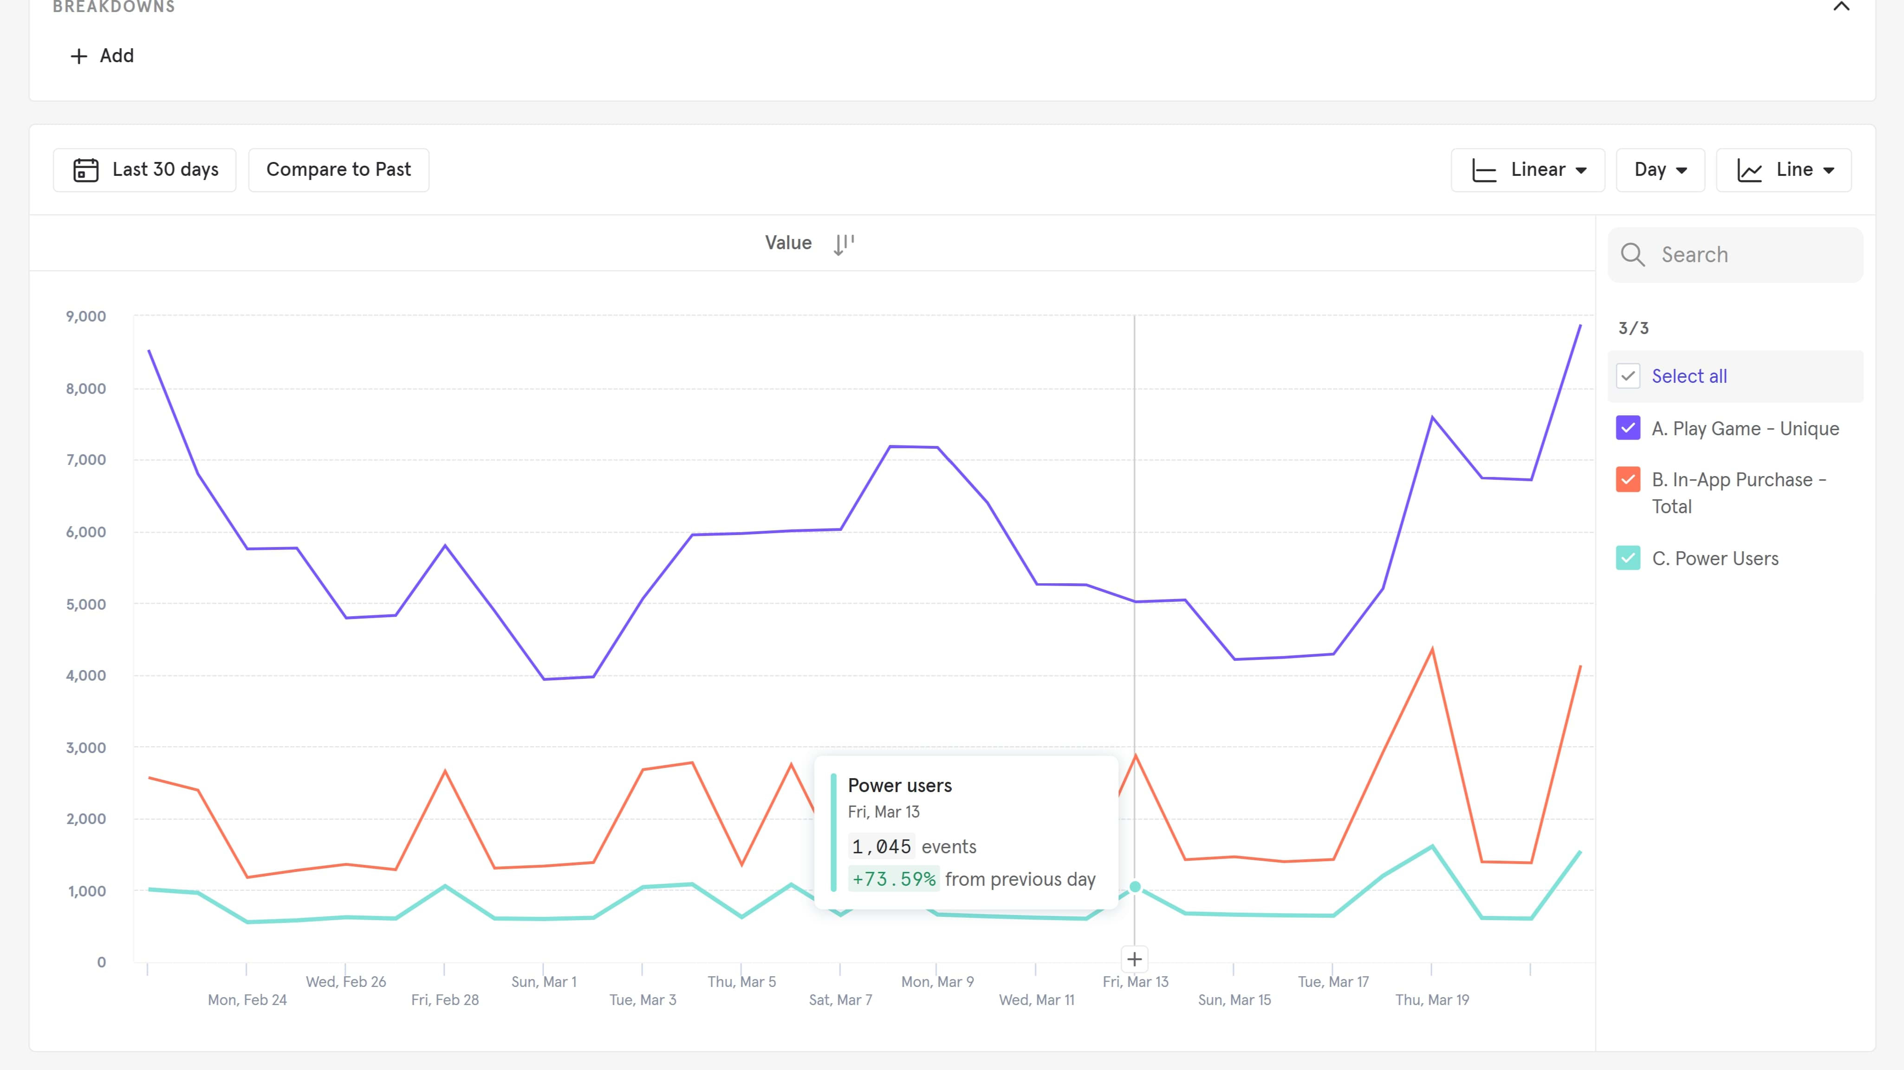
Task: Click the plus icon next to Add
Action: click(78, 56)
